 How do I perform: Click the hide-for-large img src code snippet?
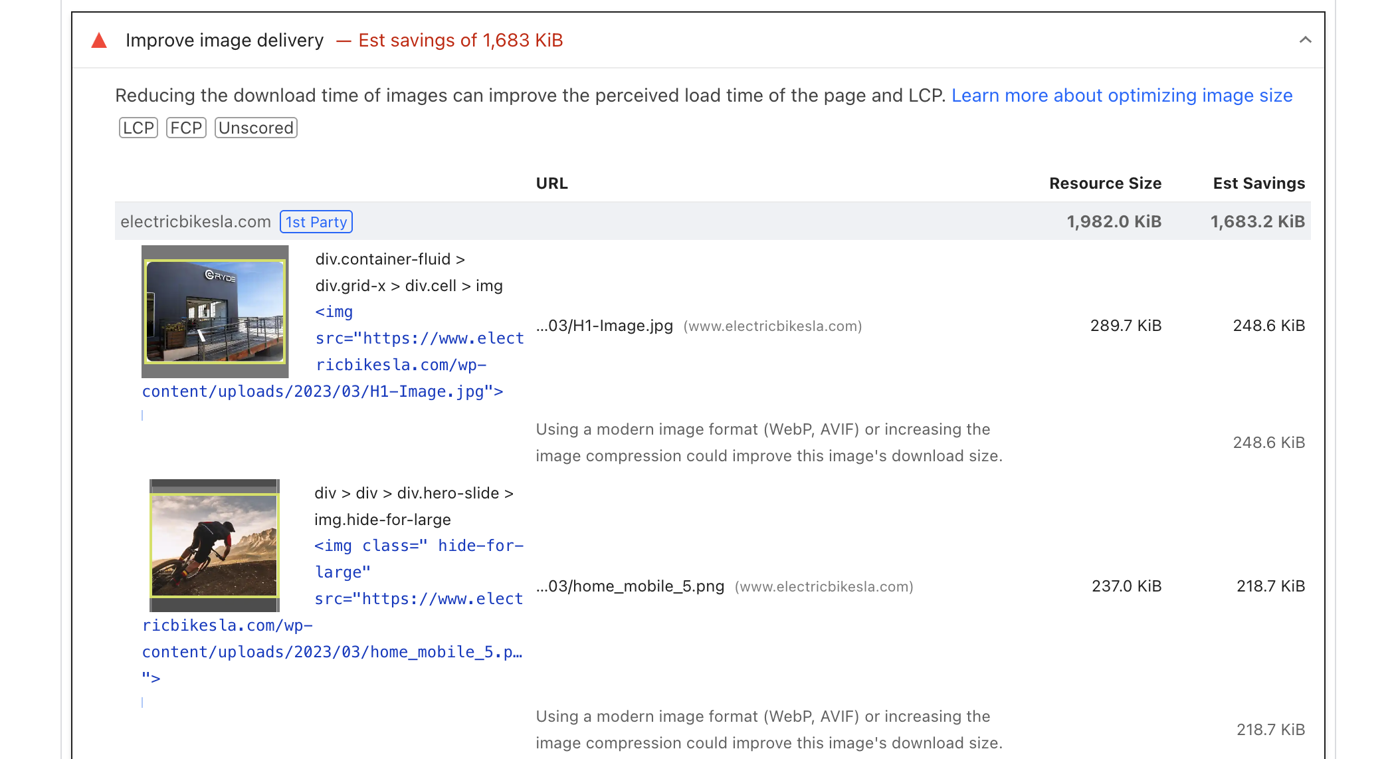(418, 572)
